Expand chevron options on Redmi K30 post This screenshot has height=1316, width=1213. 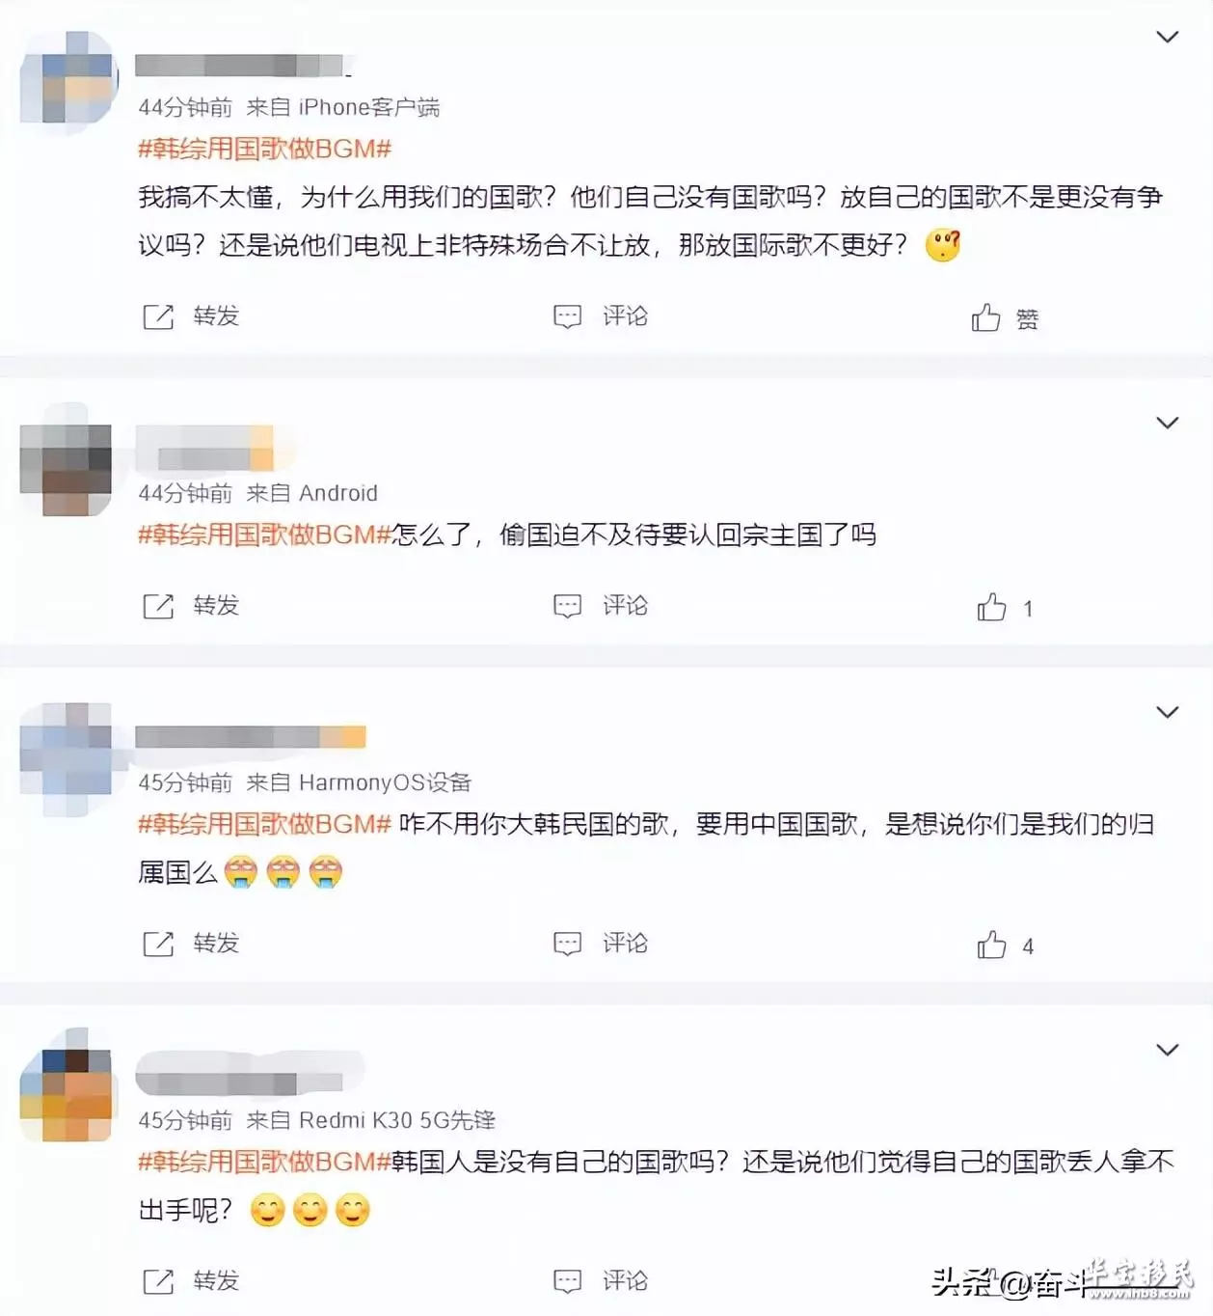[1167, 1050]
